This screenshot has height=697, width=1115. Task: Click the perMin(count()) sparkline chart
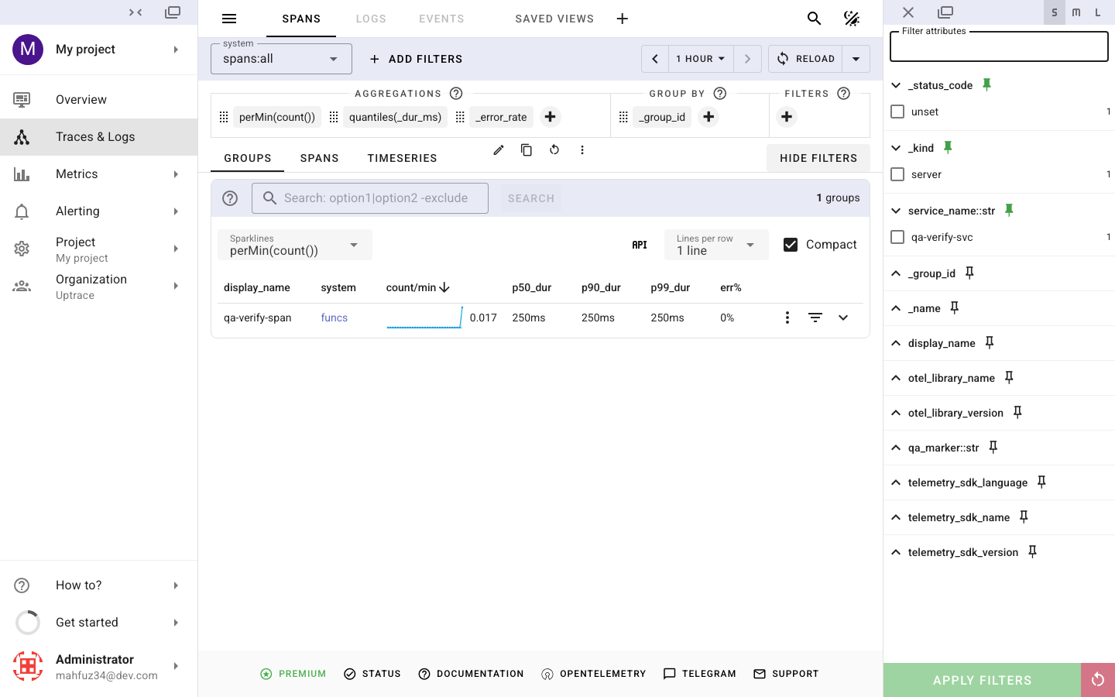point(425,318)
